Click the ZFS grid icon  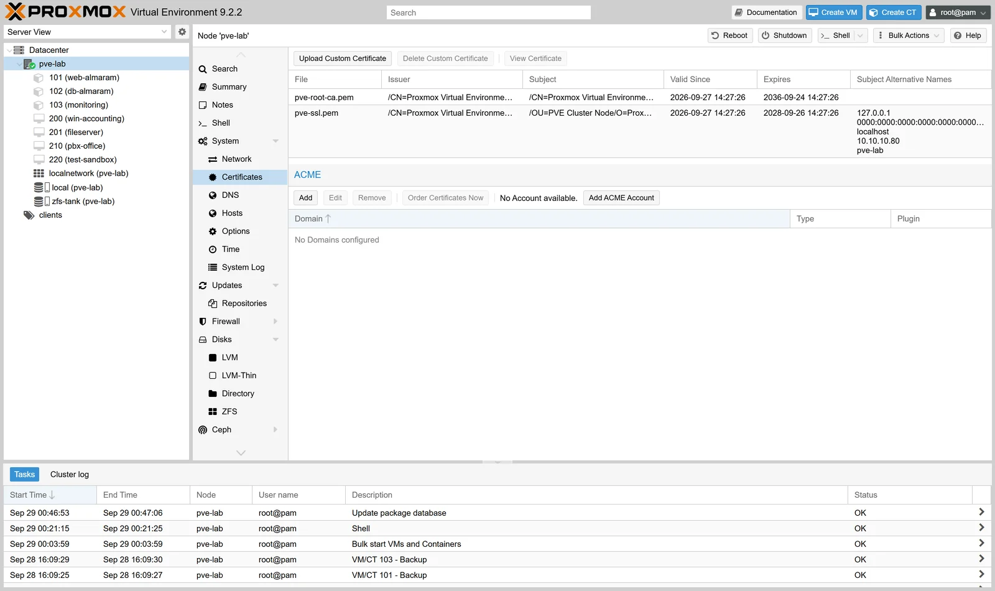point(213,412)
